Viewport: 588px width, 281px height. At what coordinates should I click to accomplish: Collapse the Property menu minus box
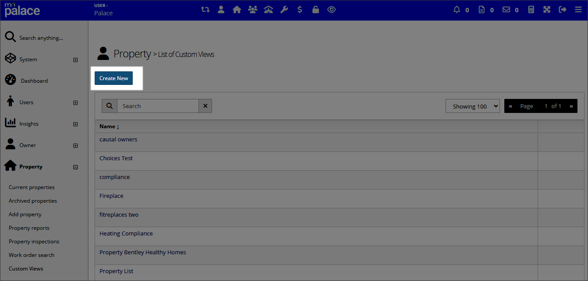click(75, 167)
